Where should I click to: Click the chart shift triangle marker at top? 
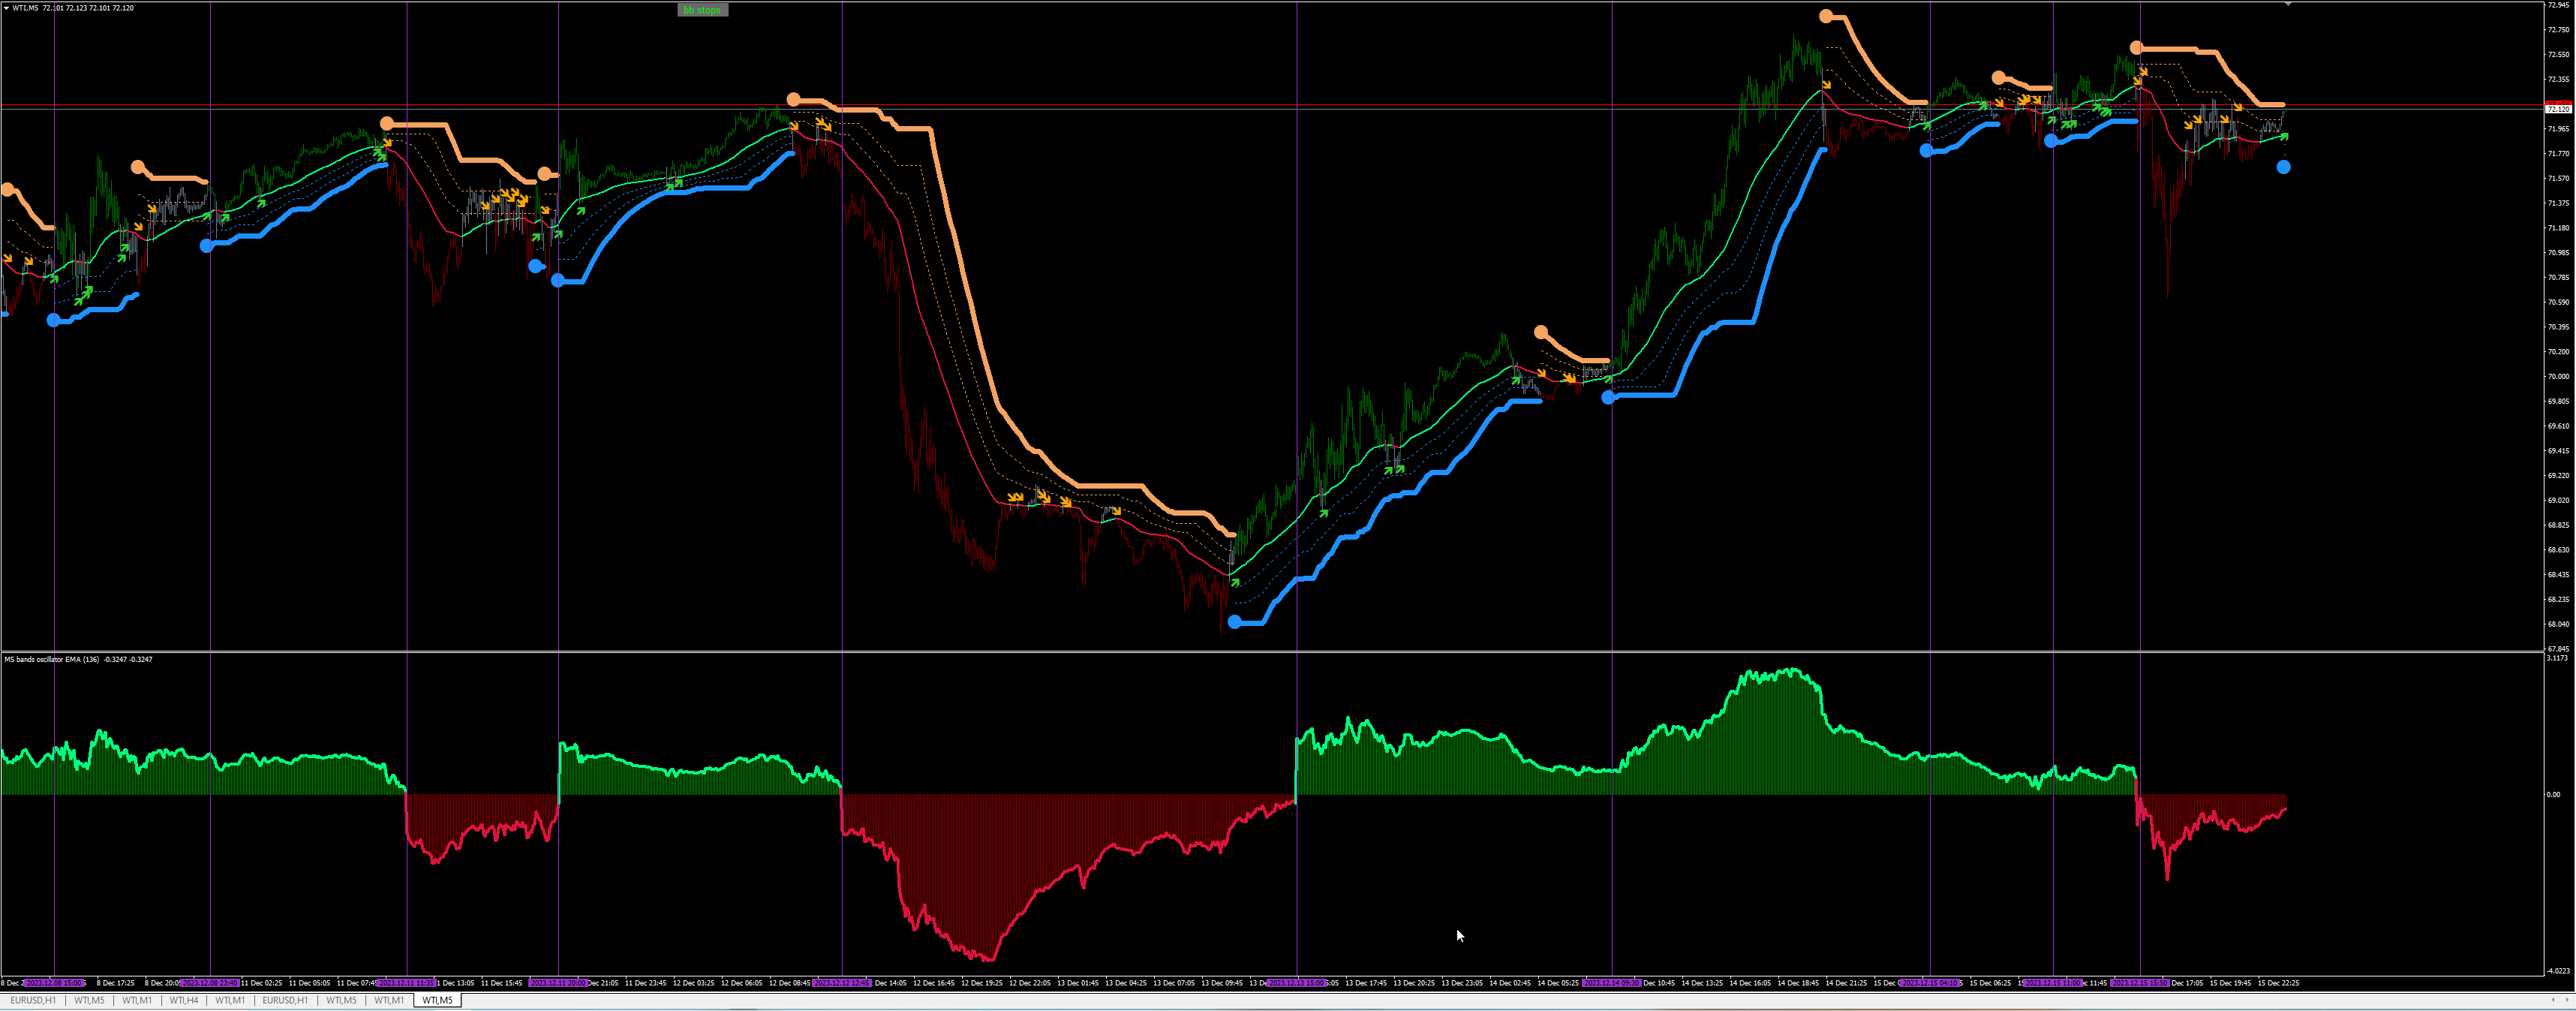(2287, 5)
